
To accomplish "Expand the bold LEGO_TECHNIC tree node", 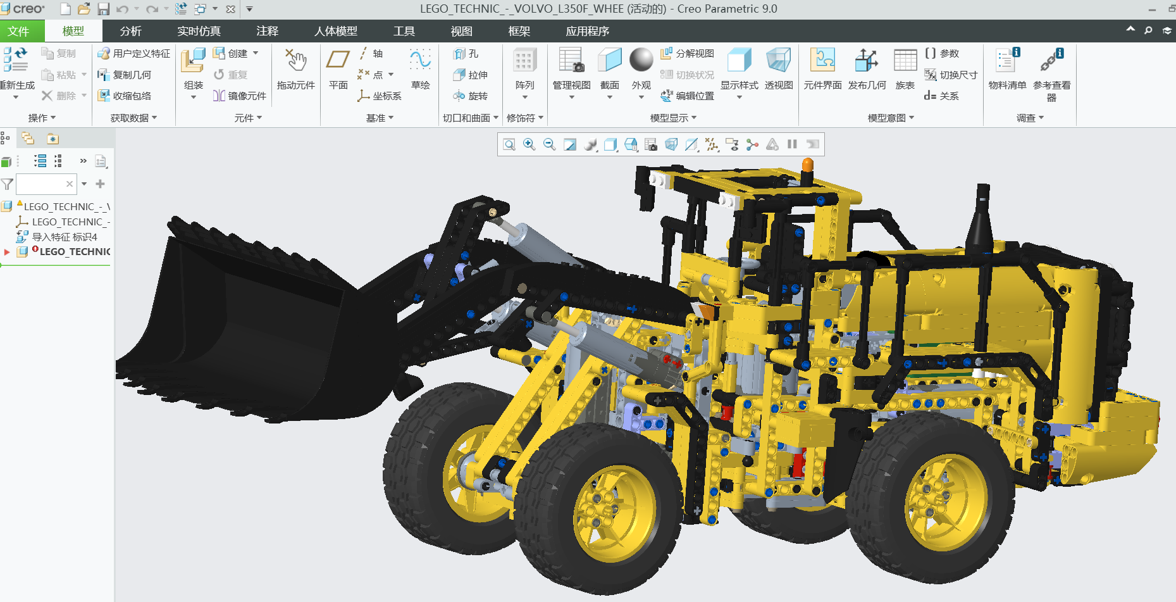I will tap(7, 252).
